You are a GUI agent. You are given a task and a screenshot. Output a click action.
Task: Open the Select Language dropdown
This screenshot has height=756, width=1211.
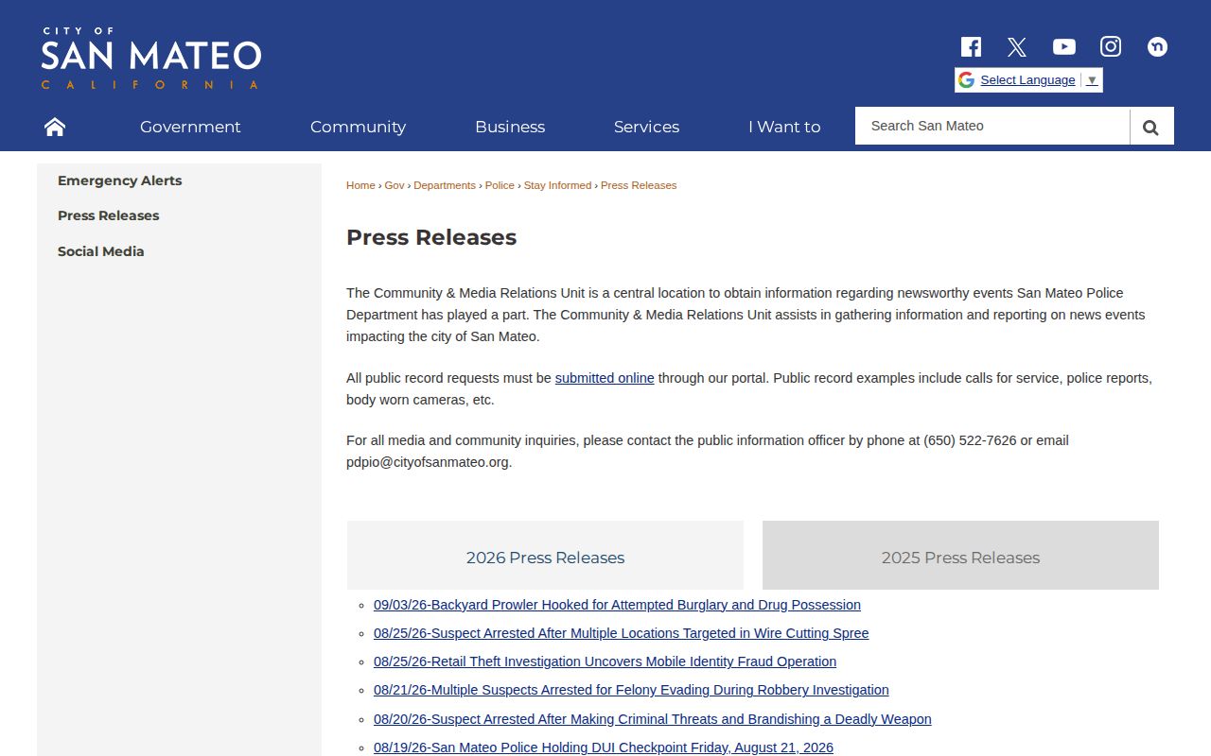1028,80
